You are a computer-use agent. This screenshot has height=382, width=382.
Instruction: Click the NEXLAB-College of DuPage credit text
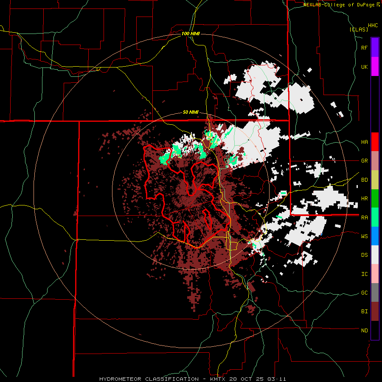(x=340, y=5)
